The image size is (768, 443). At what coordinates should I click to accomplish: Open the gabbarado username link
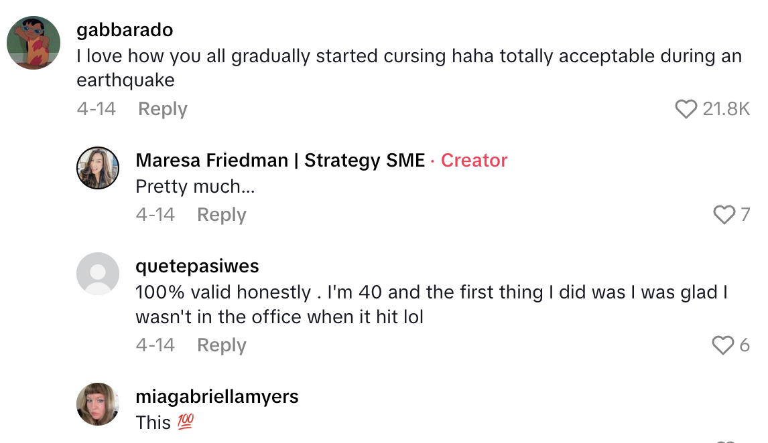(125, 30)
